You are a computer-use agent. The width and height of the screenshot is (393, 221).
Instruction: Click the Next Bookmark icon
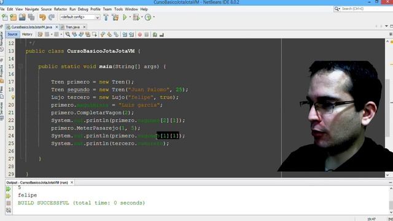click(x=109, y=34)
